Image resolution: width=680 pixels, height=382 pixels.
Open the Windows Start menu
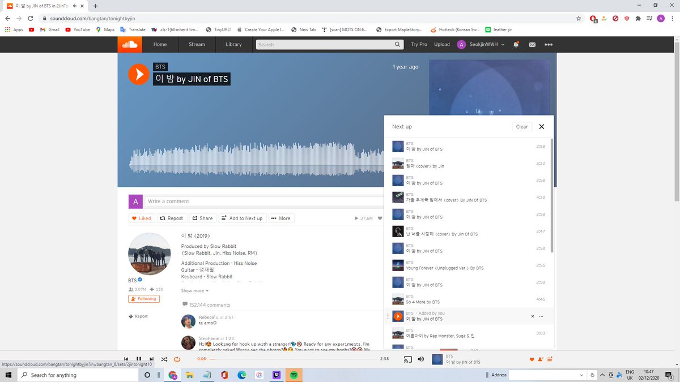click(8, 375)
